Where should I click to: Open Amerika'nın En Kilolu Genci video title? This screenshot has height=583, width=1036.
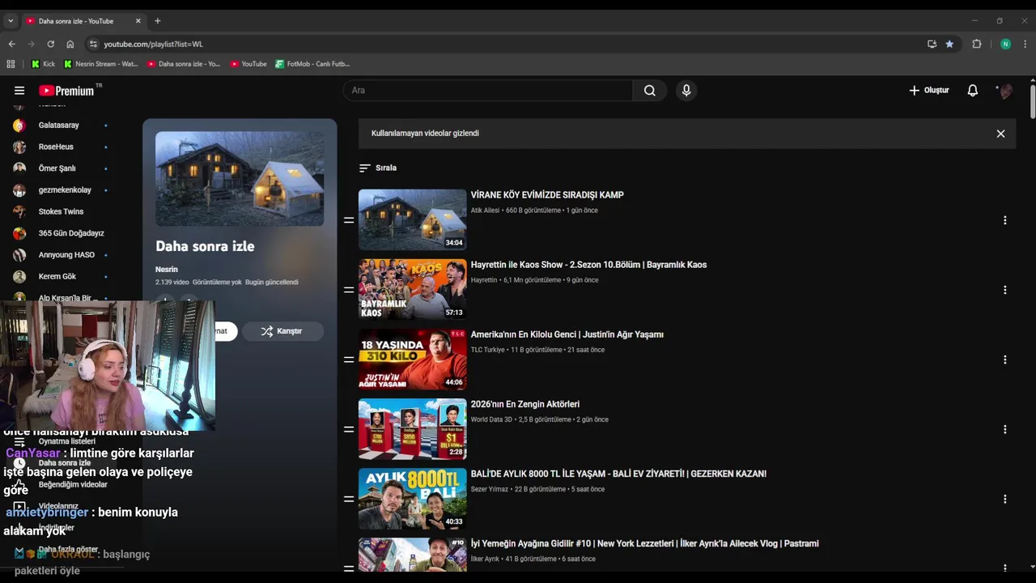[x=567, y=334]
